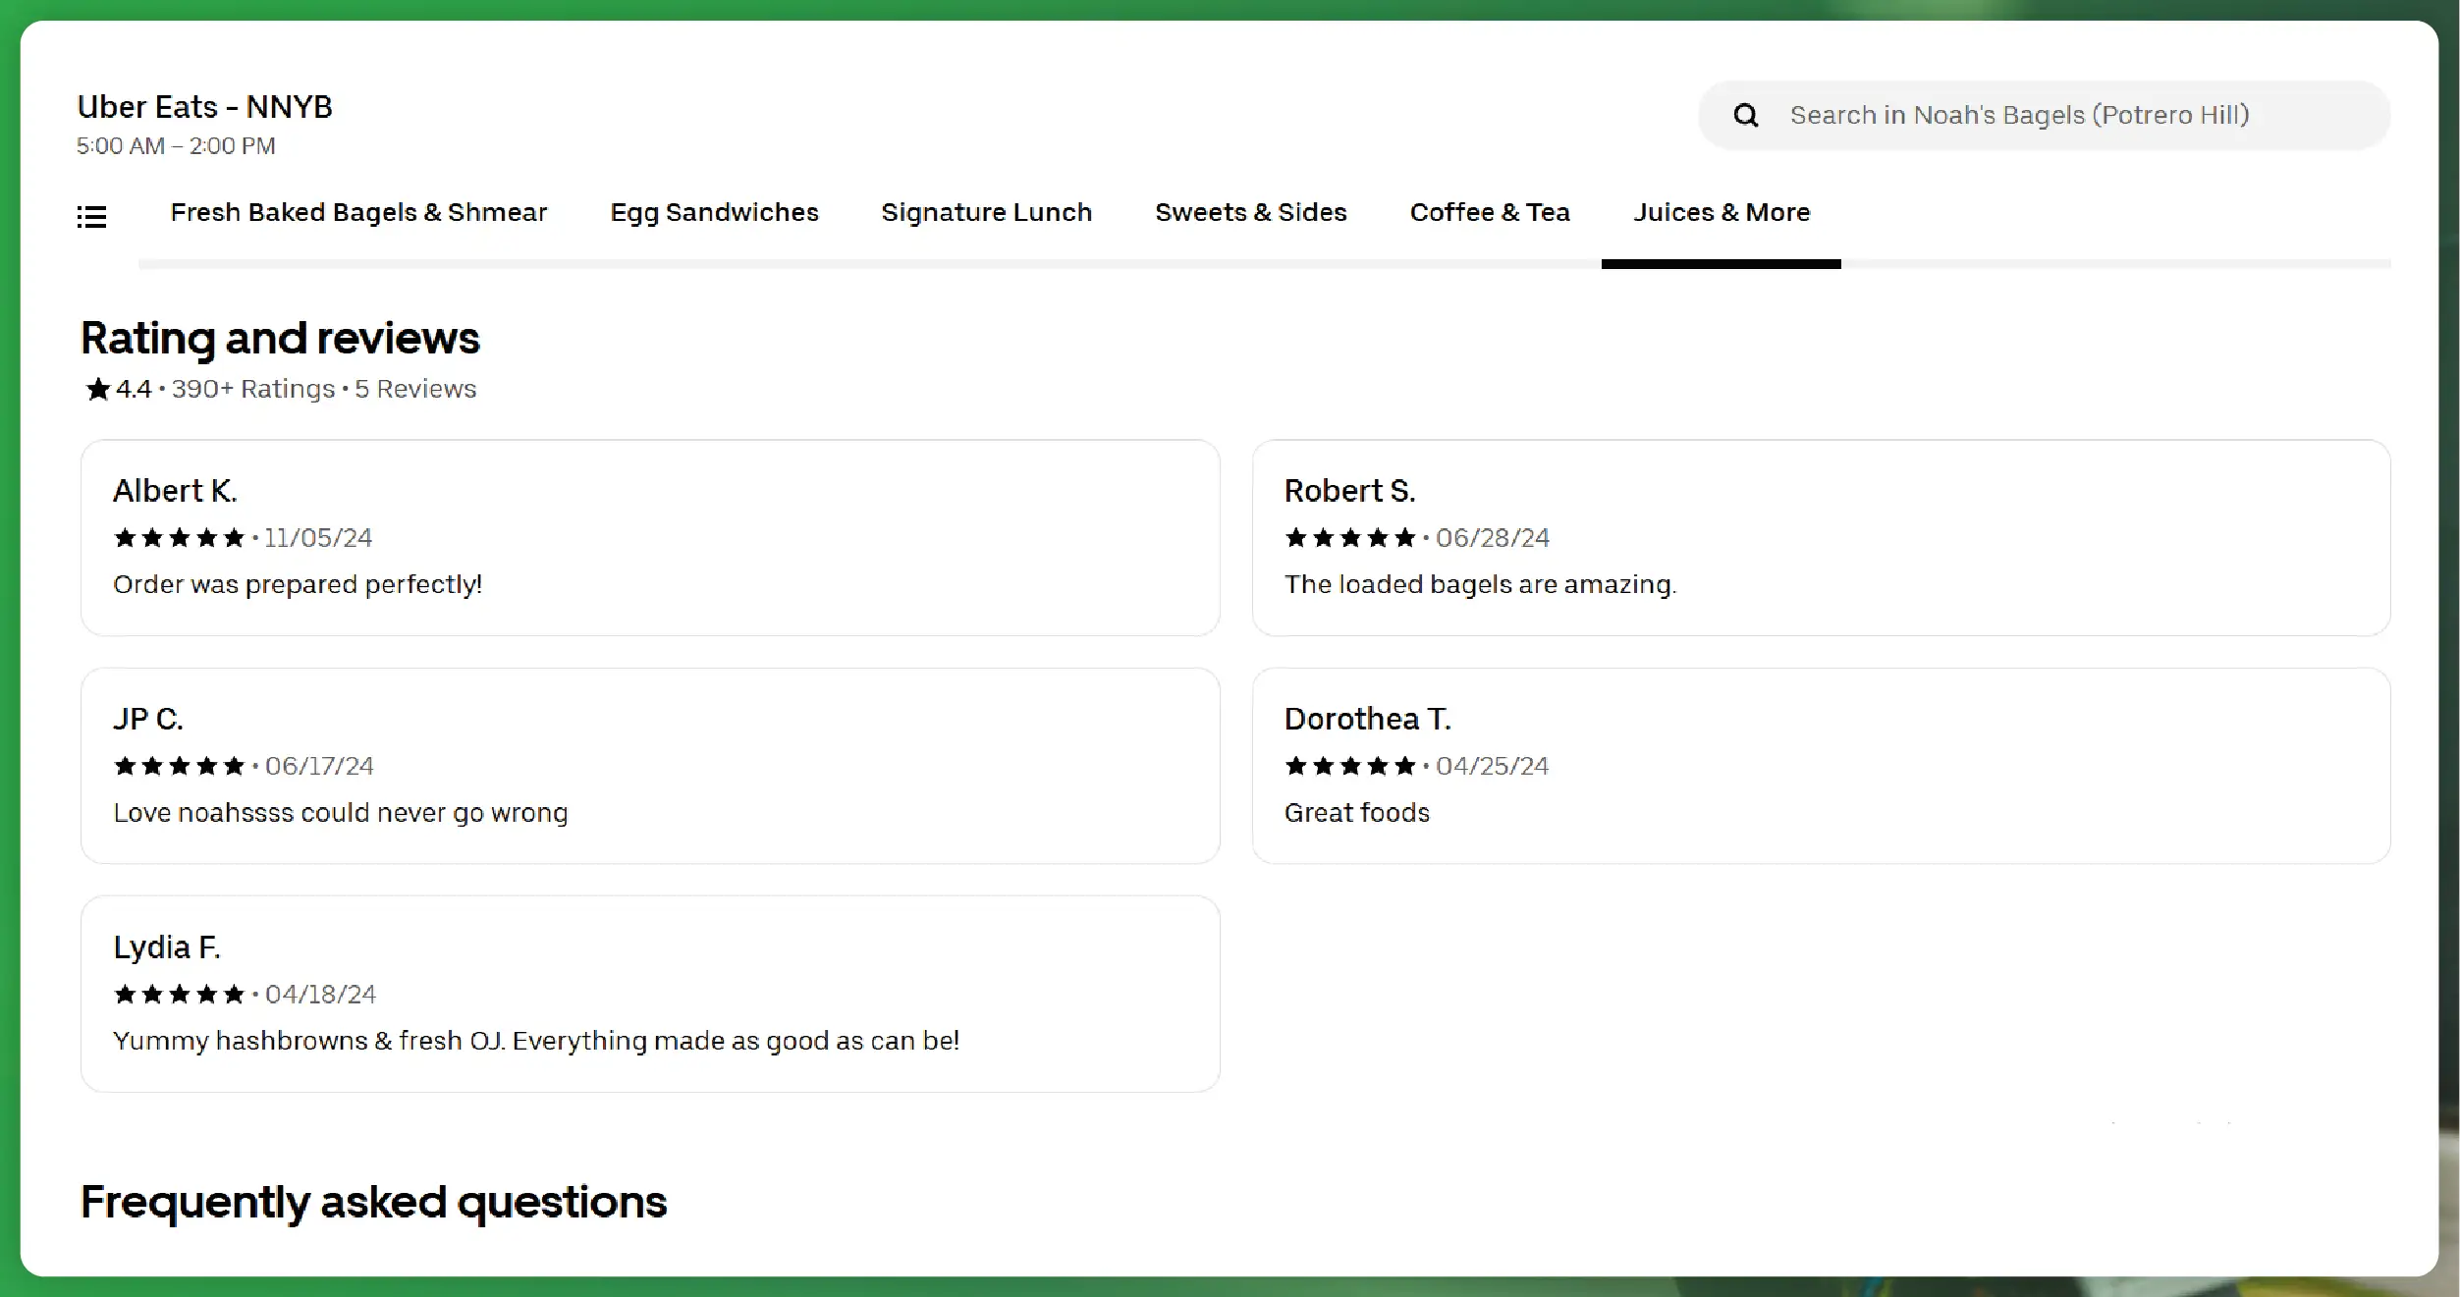Viewport: 2460px width, 1297px height.
Task: Click the 390+ Ratings text
Action: pyautogui.click(x=253, y=390)
